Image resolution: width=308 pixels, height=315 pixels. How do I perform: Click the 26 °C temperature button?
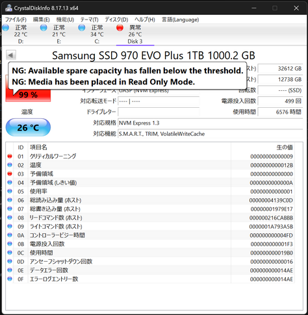(x=28, y=127)
